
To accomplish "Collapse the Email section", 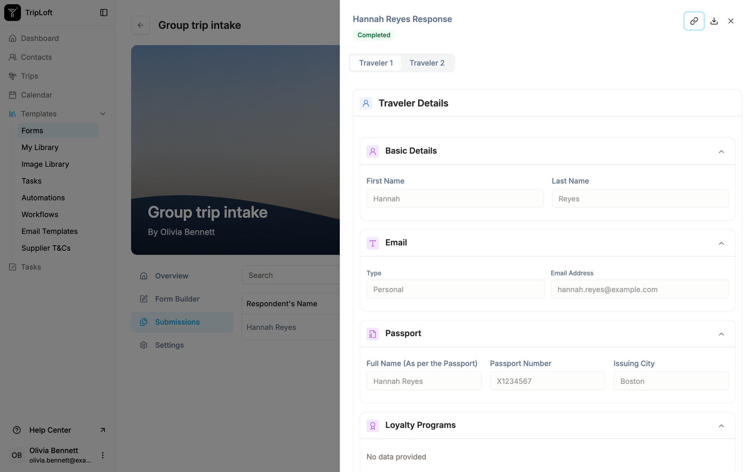I will (721, 243).
